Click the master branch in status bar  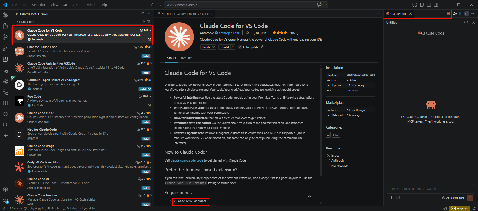pos(16,209)
